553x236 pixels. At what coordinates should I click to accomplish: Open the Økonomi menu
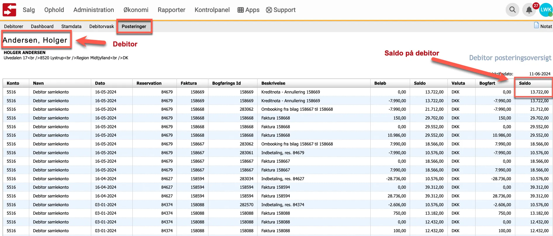click(136, 10)
